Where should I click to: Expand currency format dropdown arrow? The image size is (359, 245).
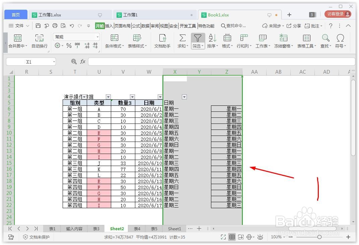coord(62,46)
